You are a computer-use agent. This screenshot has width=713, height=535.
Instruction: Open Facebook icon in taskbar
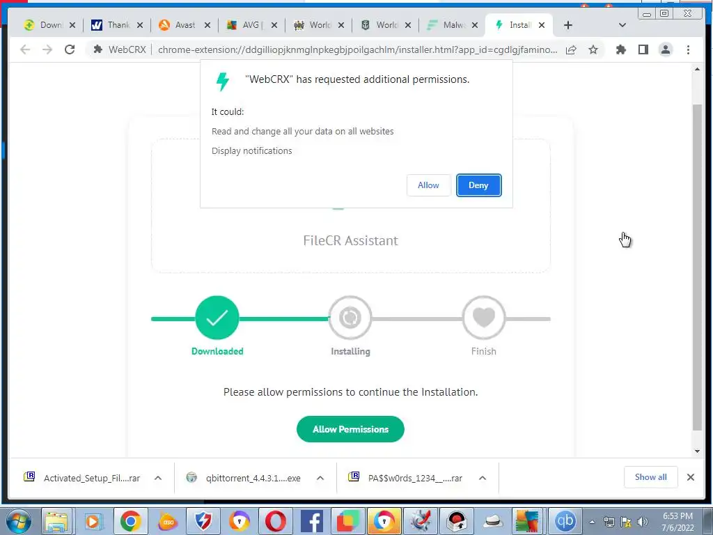coord(312,521)
